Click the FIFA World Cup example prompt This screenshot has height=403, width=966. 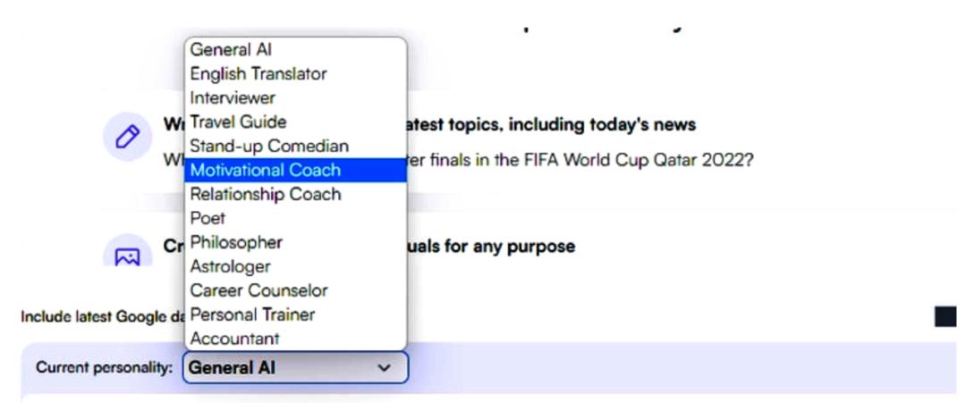[x=581, y=162]
